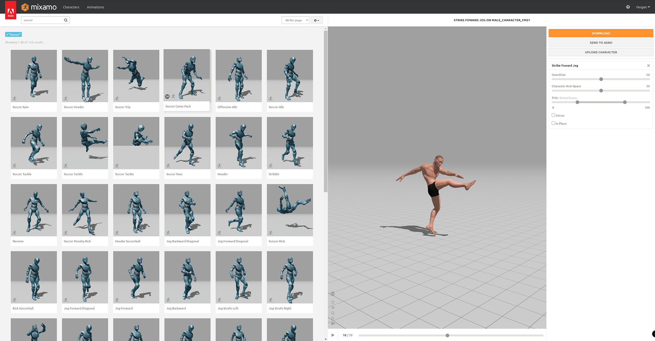Open the Yevgen account menu
The height and width of the screenshot is (341, 655).
[x=643, y=7]
